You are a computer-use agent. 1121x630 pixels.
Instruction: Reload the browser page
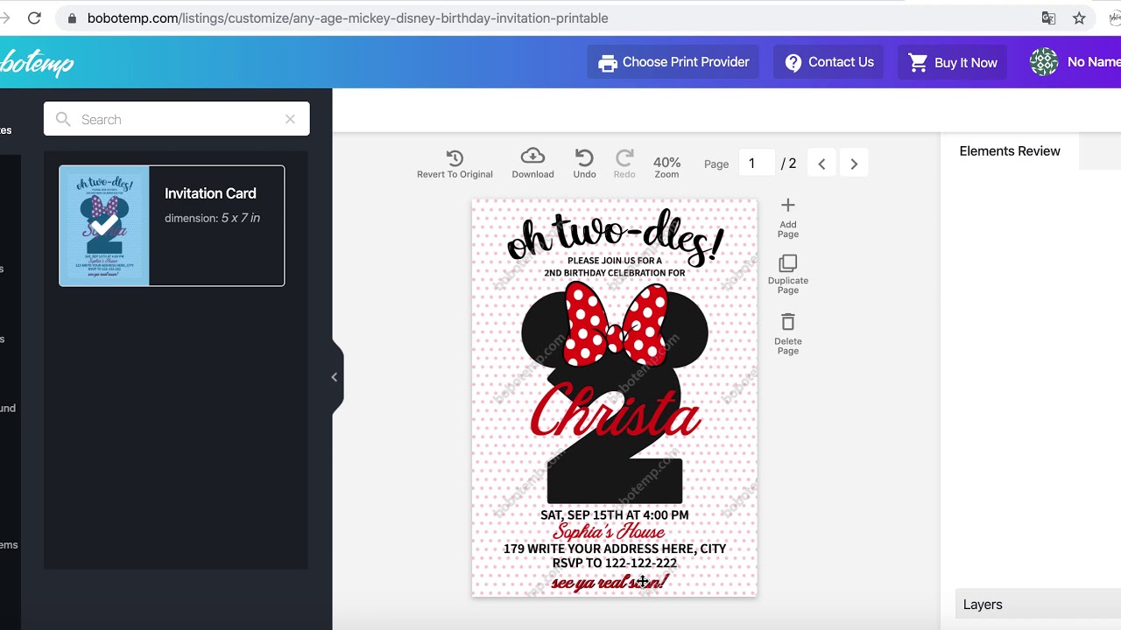(34, 17)
